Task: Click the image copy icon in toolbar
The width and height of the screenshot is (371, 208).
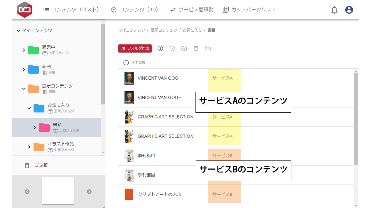Action: 208,48
